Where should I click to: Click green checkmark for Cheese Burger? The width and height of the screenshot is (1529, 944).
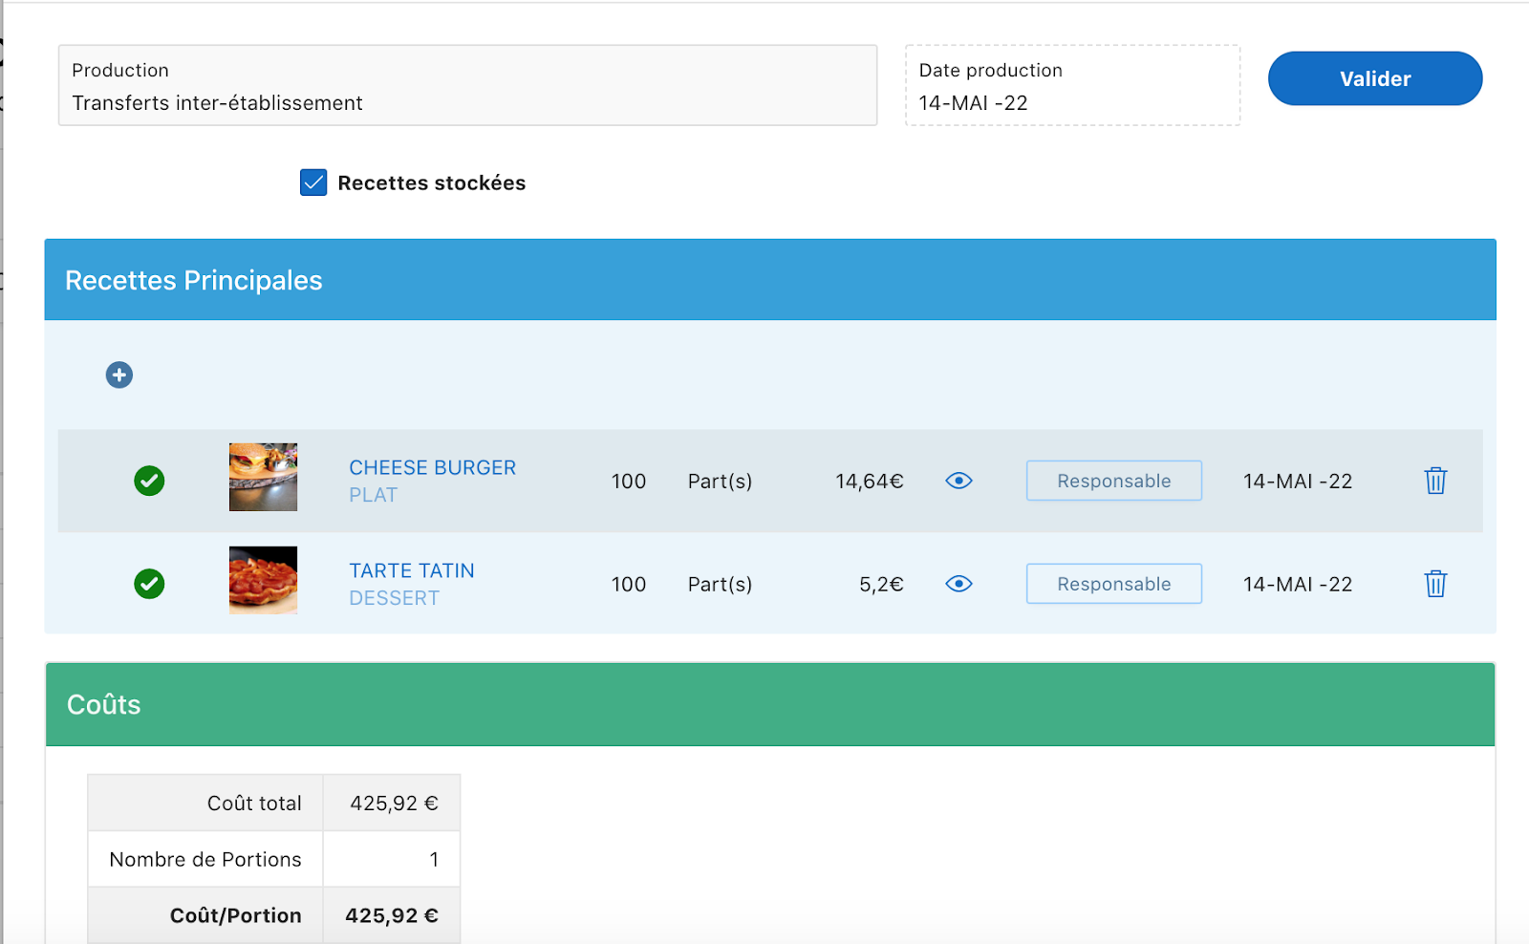pyautogui.click(x=149, y=481)
